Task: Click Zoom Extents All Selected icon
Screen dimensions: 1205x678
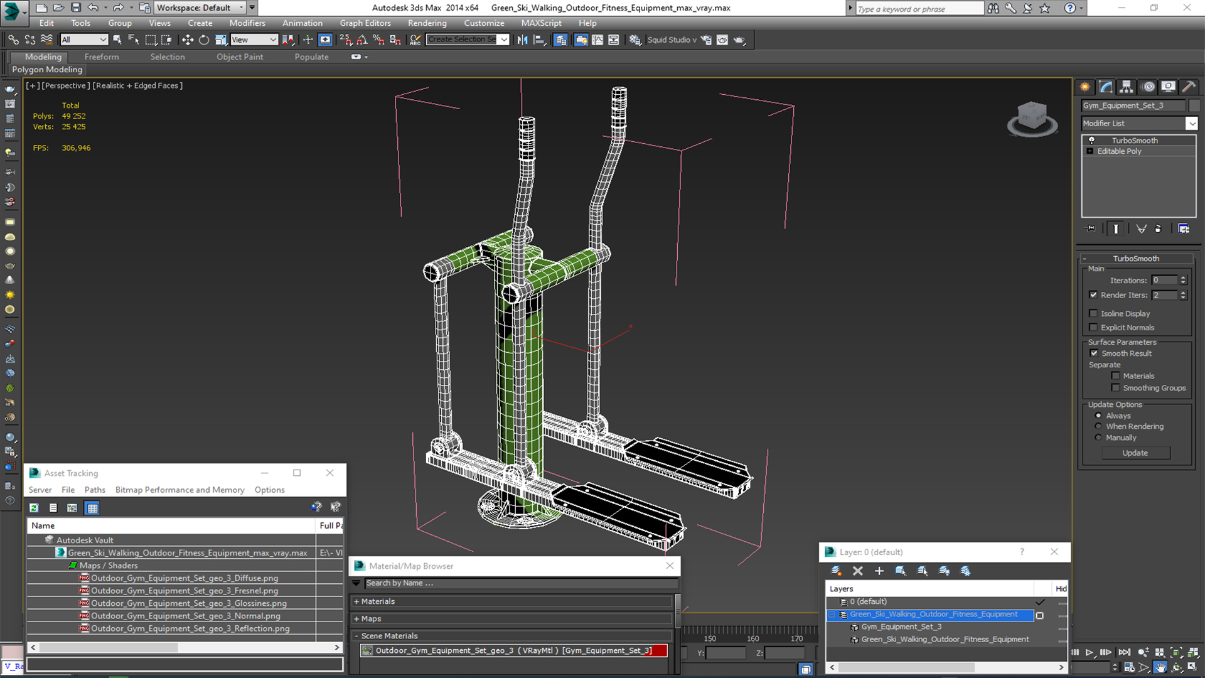Action: pyautogui.click(x=1192, y=653)
